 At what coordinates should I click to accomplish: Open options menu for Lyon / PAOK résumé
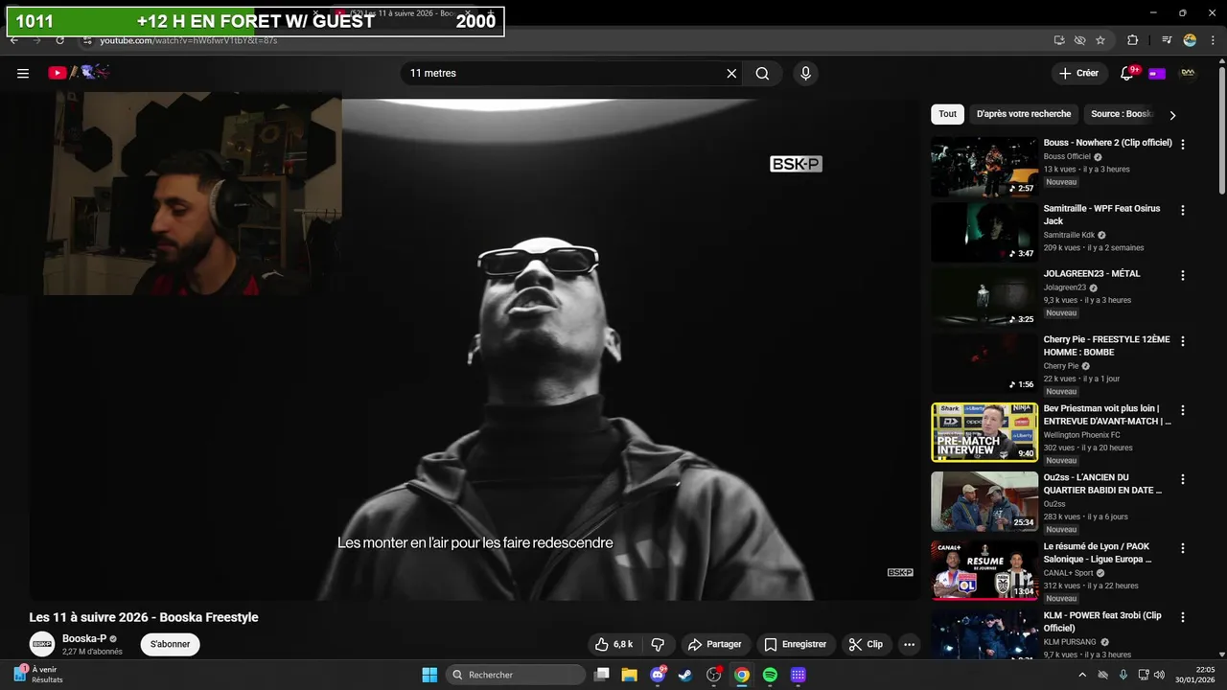coord(1182,547)
